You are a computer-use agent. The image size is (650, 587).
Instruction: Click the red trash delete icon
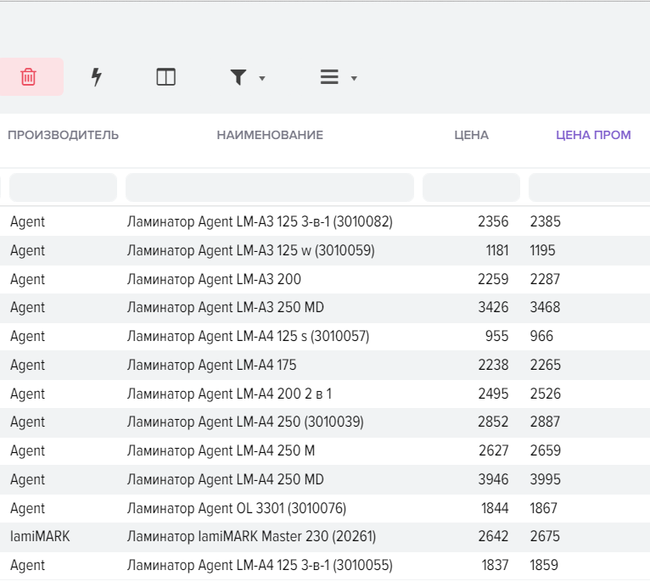[x=28, y=77]
